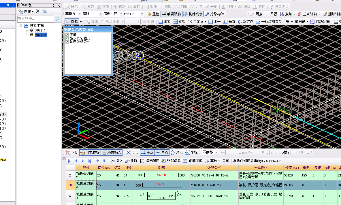Toggle the 旋转 rotation checkbox
This screenshot has height=205, width=341.
278,152
